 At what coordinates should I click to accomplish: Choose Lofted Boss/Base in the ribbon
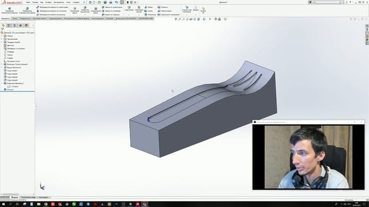click(51, 11)
